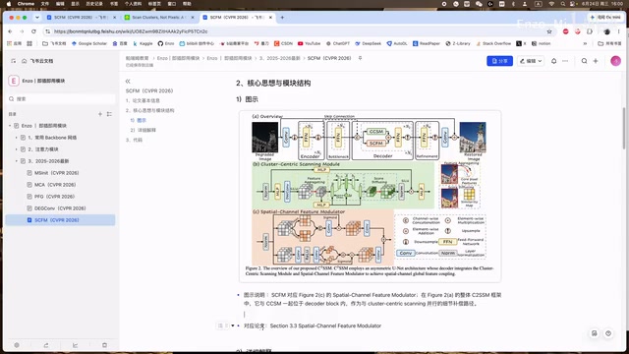Open a new browser tab

(282, 18)
